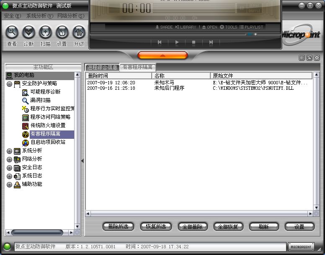
Task: Collapse the 安全防护与策略 tree node
Action: point(9,84)
